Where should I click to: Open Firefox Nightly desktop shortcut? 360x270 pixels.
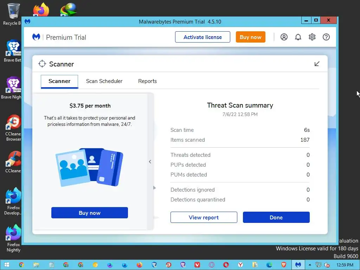point(13,238)
